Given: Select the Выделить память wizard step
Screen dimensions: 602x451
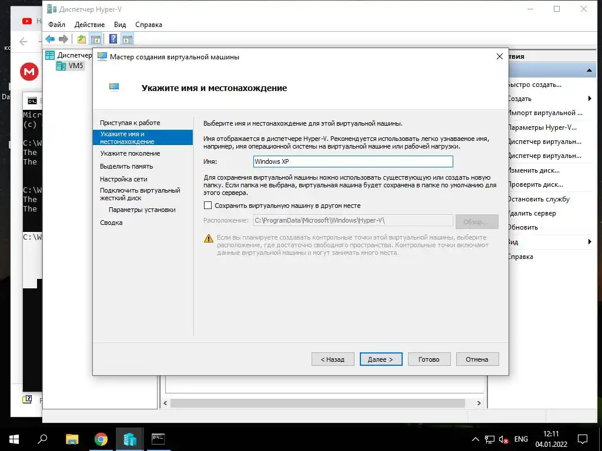Looking at the screenshot, I should pos(126,166).
